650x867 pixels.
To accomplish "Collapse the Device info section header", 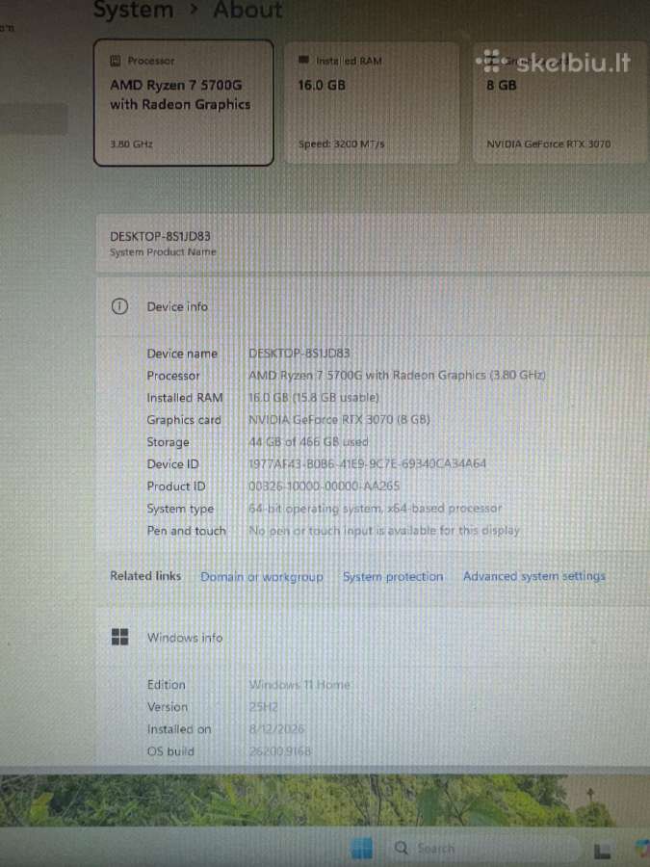I will click(x=372, y=305).
